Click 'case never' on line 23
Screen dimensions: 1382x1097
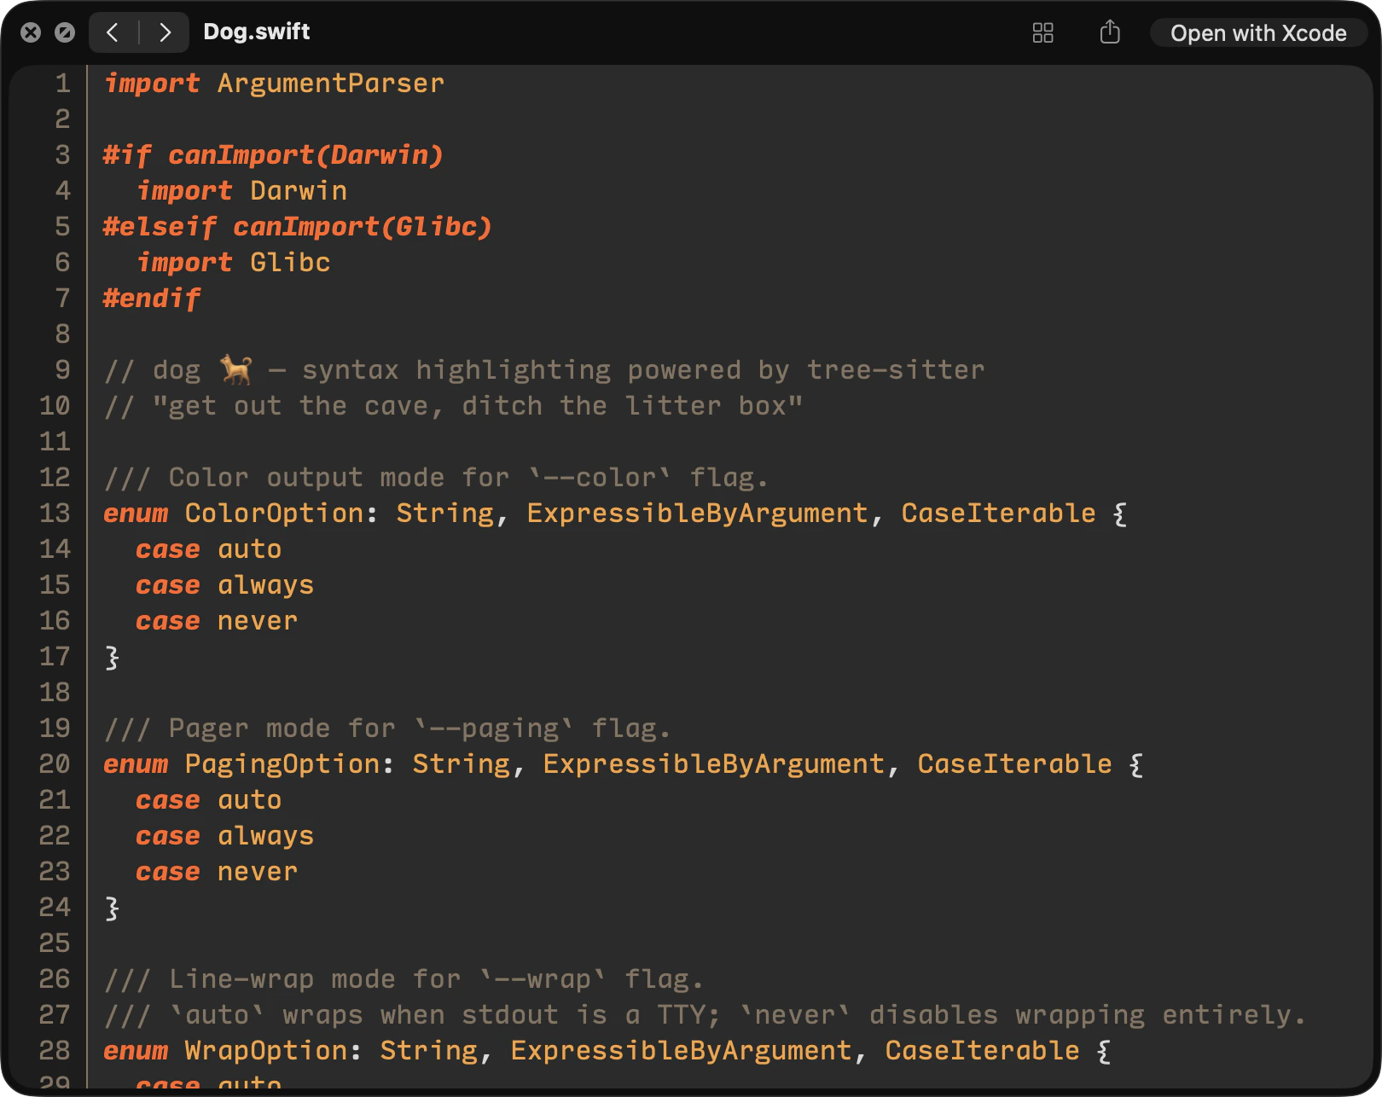218,871
